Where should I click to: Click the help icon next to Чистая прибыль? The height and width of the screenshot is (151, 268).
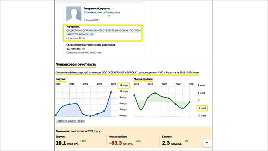tap(154, 79)
